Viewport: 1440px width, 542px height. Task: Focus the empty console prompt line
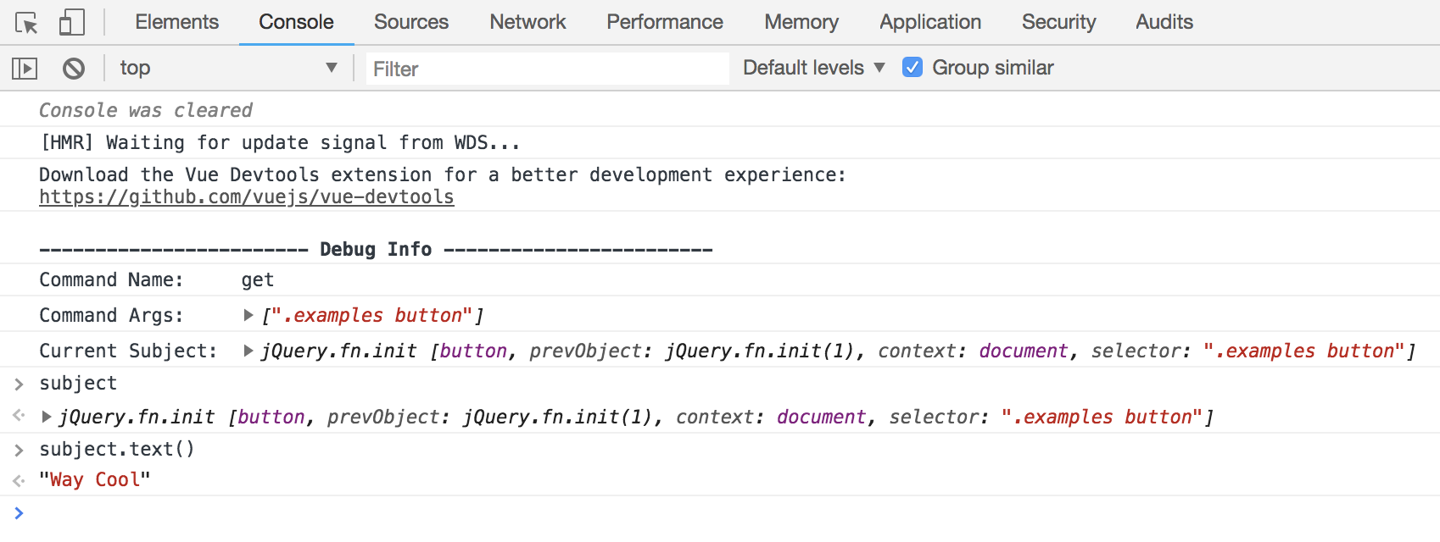[678, 513]
